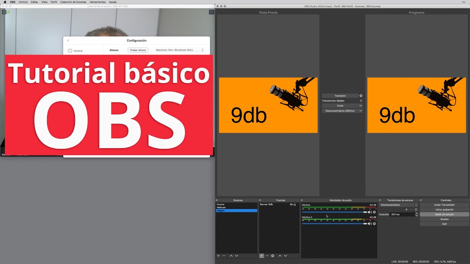This screenshot has width=470, height=264.
Task: Select the Imagen scene
Action: (236, 210)
